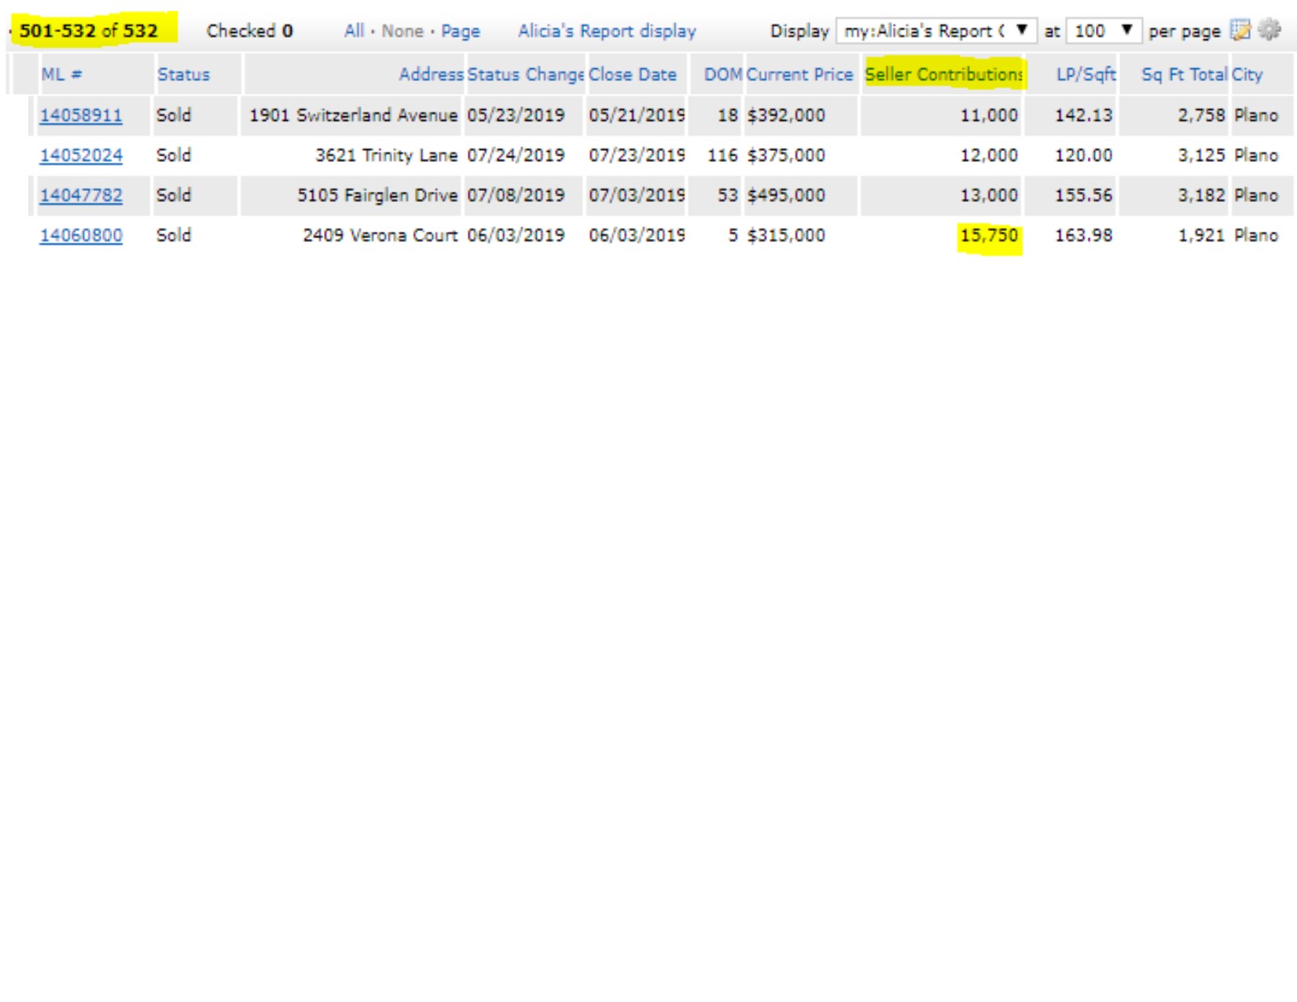Sort by ML # column header
Viewport: 1297px width, 1002px height.
(x=61, y=75)
